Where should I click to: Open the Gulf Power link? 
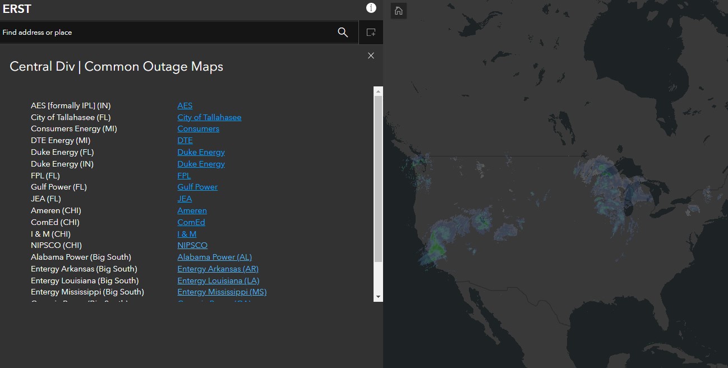(x=197, y=187)
